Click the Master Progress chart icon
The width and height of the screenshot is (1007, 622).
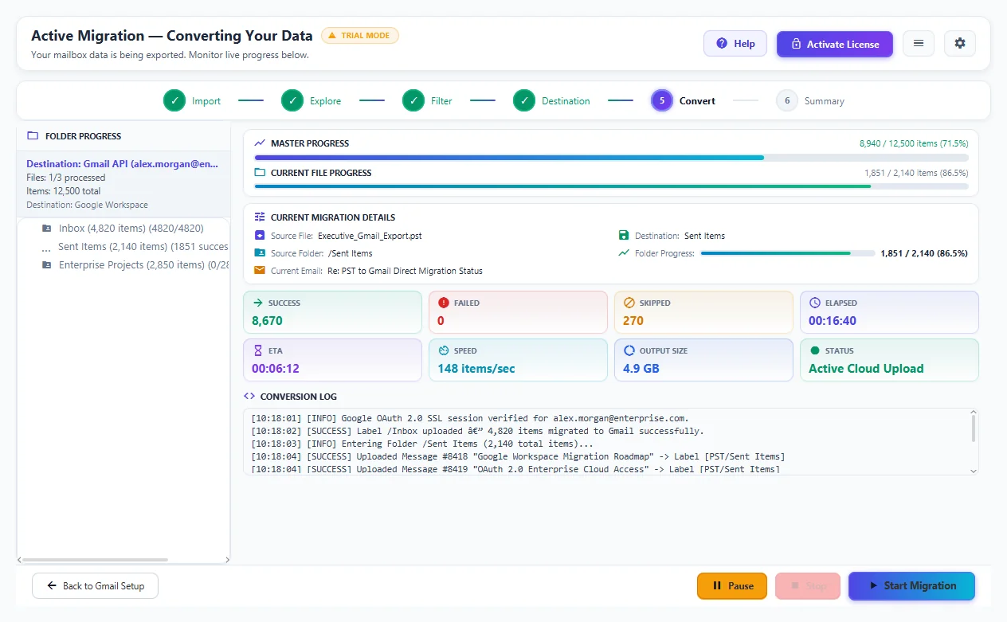click(260, 143)
